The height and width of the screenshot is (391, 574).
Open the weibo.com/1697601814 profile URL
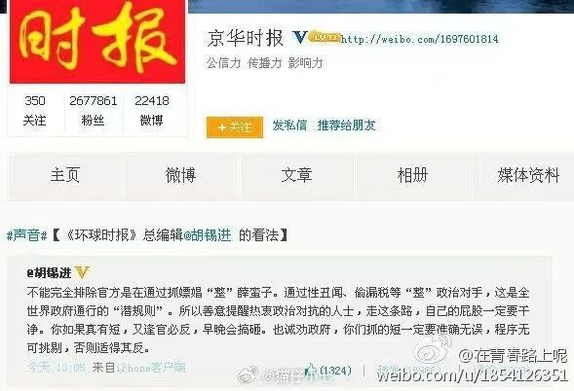419,39
